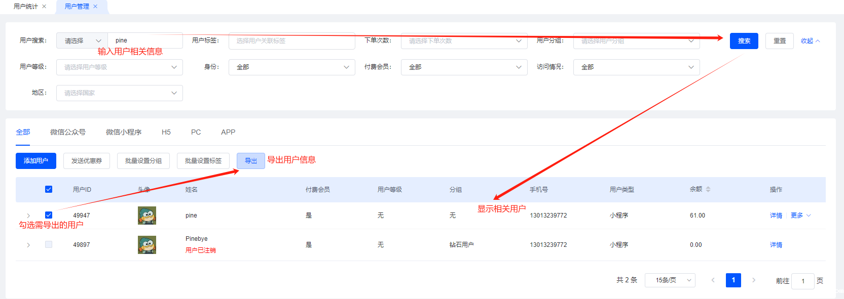Open 更多 menu for user pine
The height and width of the screenshot is (299, 844).
pyautogui.click(x=800, y=216)
